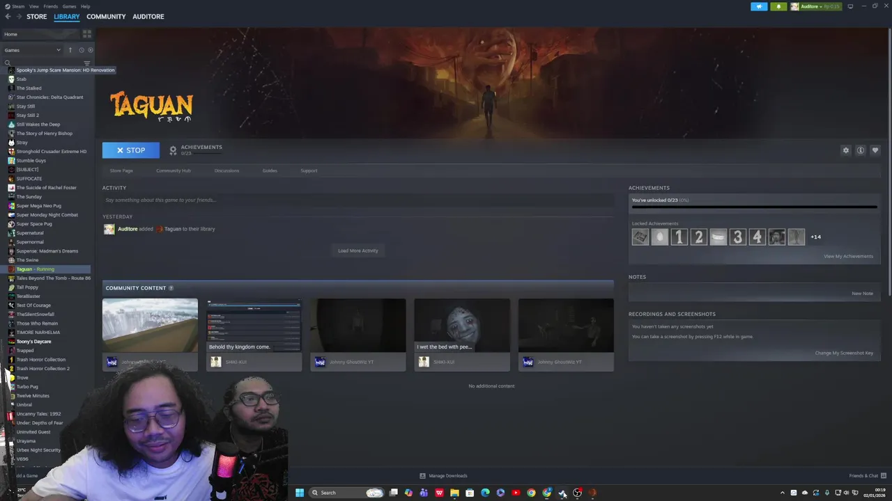892x501 pixels.
Task: Click the library search magnifier icon
Action: point(8,63)
